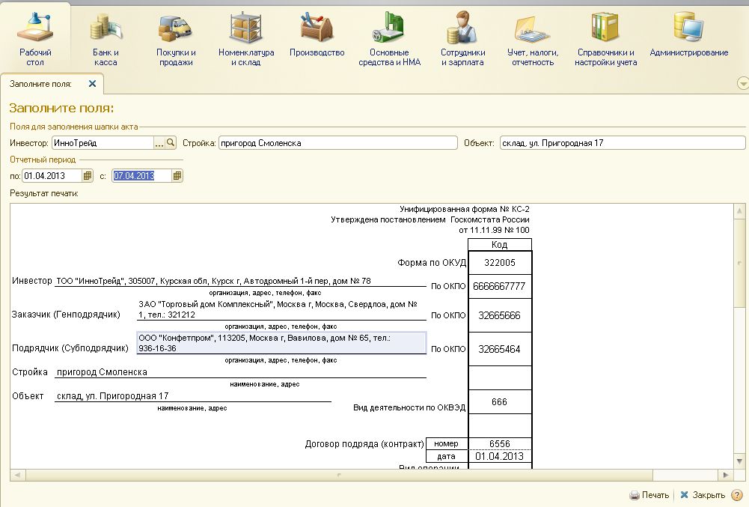Expand the sections panel menu arrow at right
Viewport: 749px width, 507px height.
743,83
